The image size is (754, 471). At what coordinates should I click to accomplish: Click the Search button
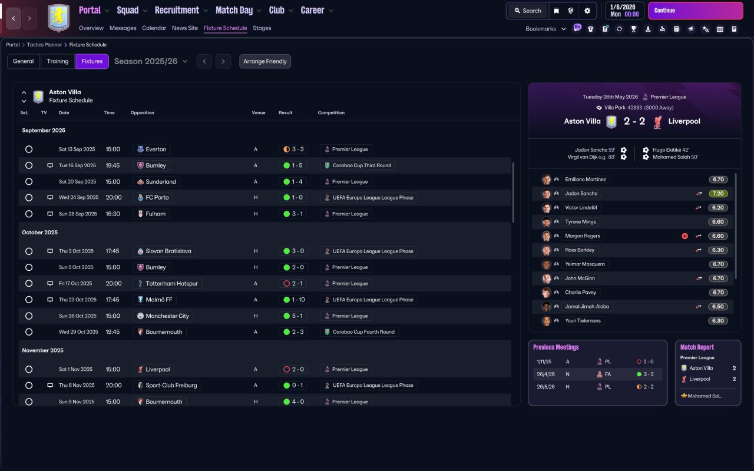pos(528,11)
